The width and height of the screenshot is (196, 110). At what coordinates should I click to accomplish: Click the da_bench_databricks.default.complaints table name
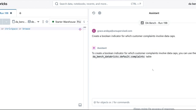coord(119,57)
